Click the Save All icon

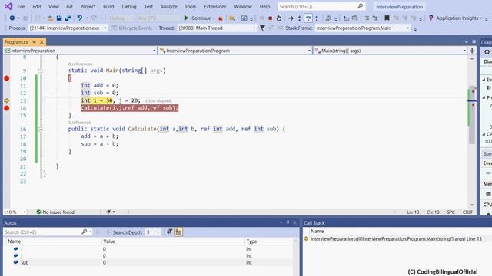point(68,18)
